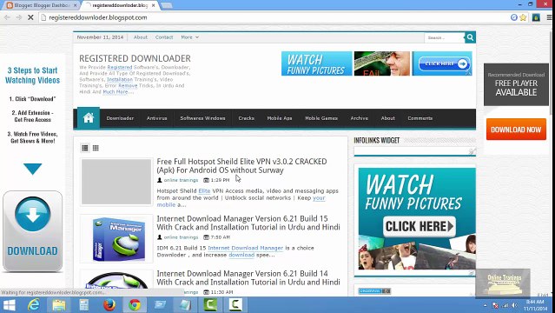Click online tranings author of Hotspot post
The width and height of the screenshot is (555, 313).
pyautogui.click(x=181, y=180)
